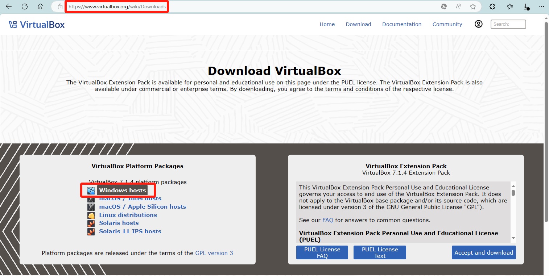Add page to favorites star icon
Screen dimensions: 549x276
(473, 7)
